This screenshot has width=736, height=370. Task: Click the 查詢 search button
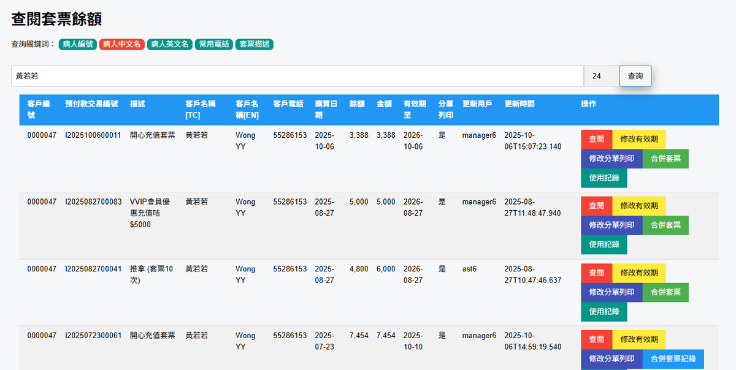(635, 76)
